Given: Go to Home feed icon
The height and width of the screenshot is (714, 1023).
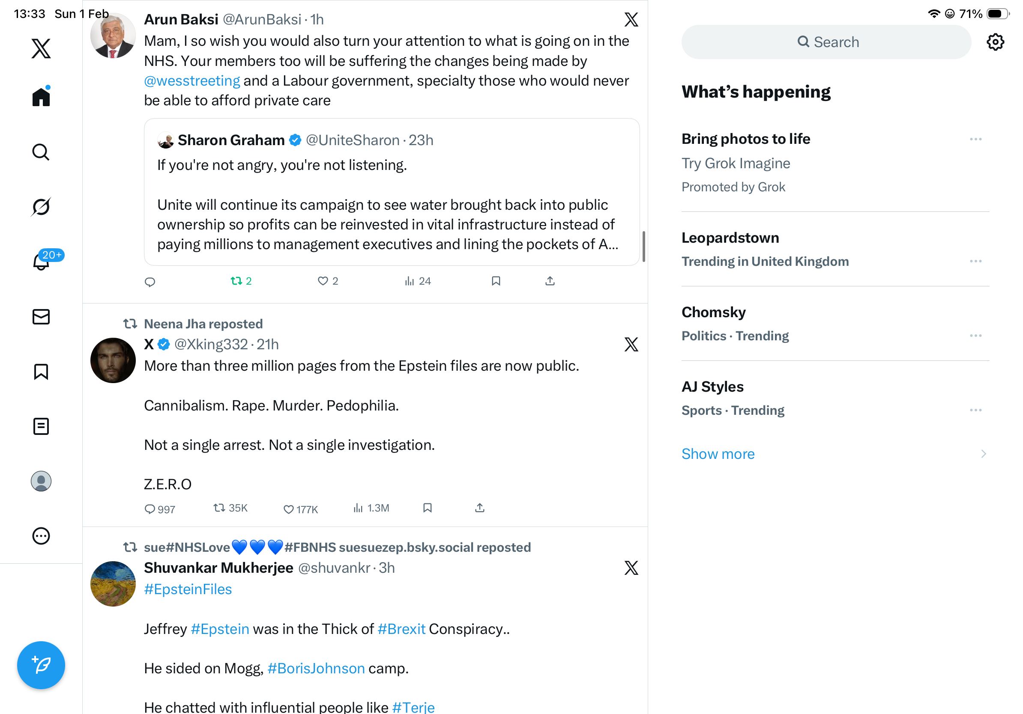Looking at the screenshot, I should pos(41,97).
